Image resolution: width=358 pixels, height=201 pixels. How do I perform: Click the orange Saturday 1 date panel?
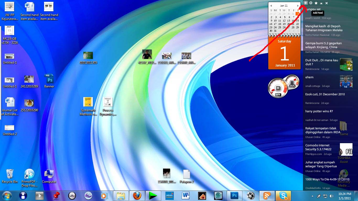coord(284,53)
